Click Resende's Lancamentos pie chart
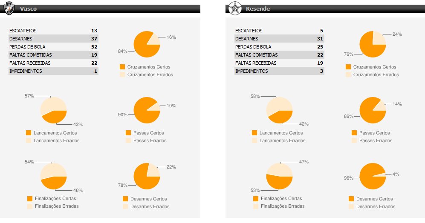Image resolution: width=425 pixels, height=223 pixels. (279, 110)
